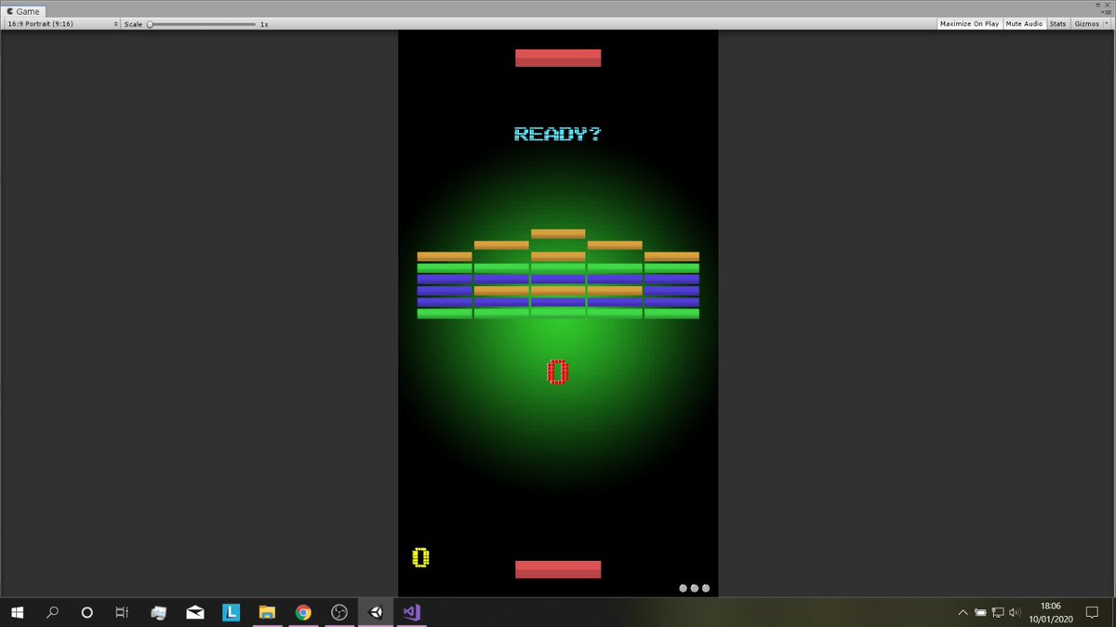This screenshot has height=627, width=1116.
Task: Switch to OBS Studio on taskbar
Action: (339, 612)
